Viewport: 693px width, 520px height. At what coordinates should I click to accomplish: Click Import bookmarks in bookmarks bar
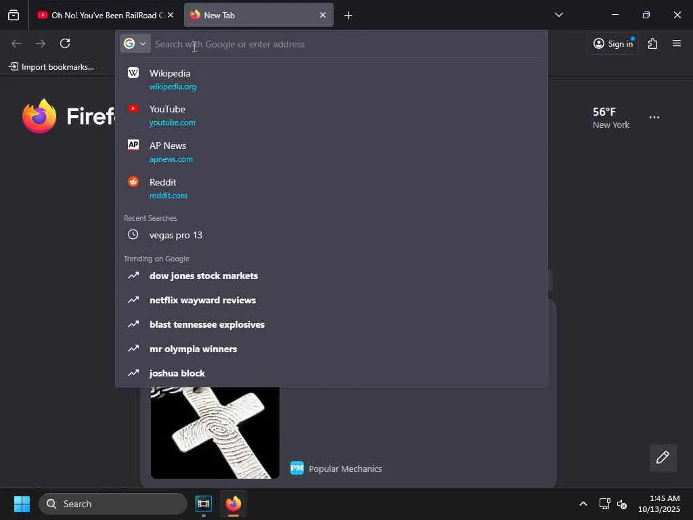click(51, 67)
